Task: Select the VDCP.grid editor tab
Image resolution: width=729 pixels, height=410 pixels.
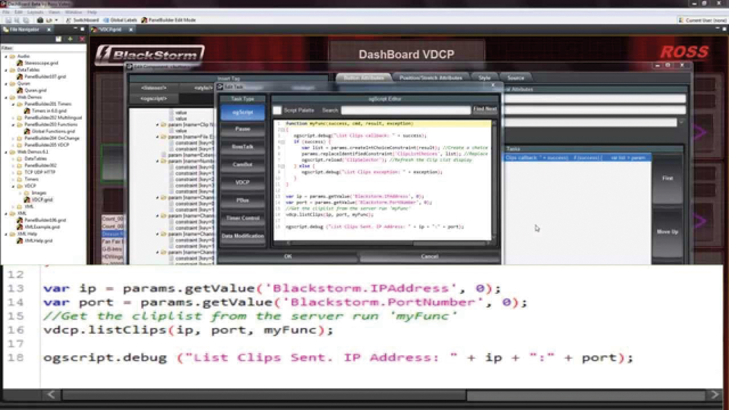Action: (x=110, y=30)
